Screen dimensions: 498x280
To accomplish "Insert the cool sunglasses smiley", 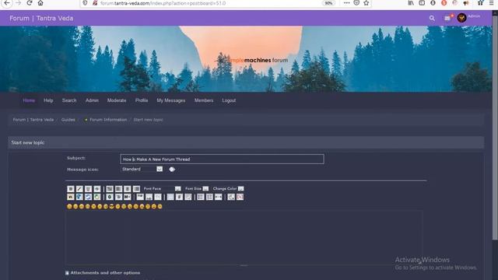I will [x=112, y=206].
